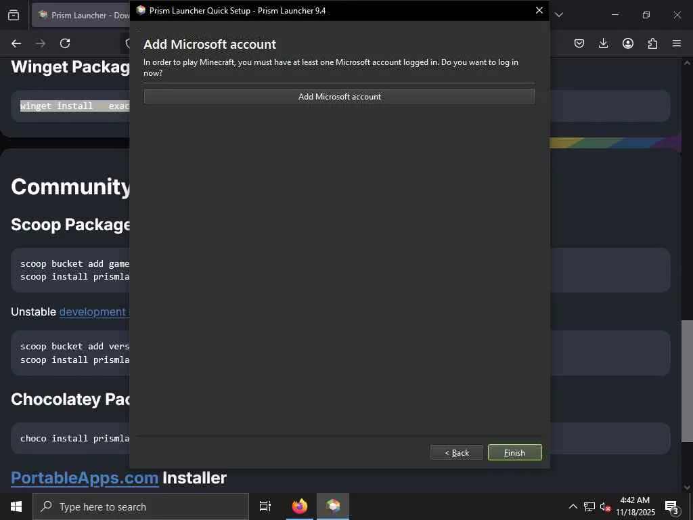This screenshot has width=693, height=520.
Task: Open Task View on the taskbar
Action: [x=265, y=506]
